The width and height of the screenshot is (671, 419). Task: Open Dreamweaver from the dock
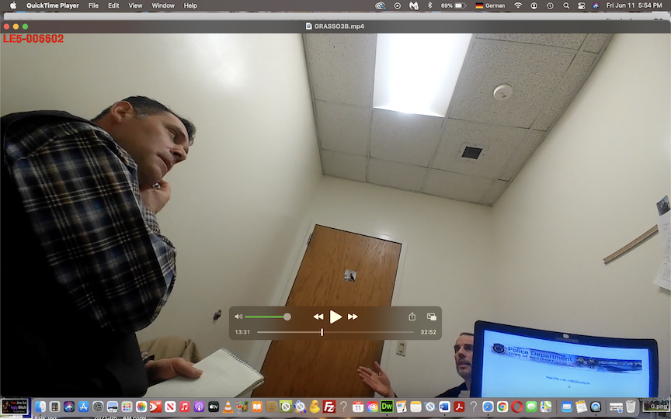point(386,407)
